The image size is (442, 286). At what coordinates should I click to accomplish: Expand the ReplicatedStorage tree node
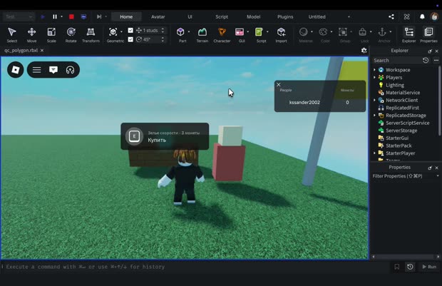(x=374, y=116)
